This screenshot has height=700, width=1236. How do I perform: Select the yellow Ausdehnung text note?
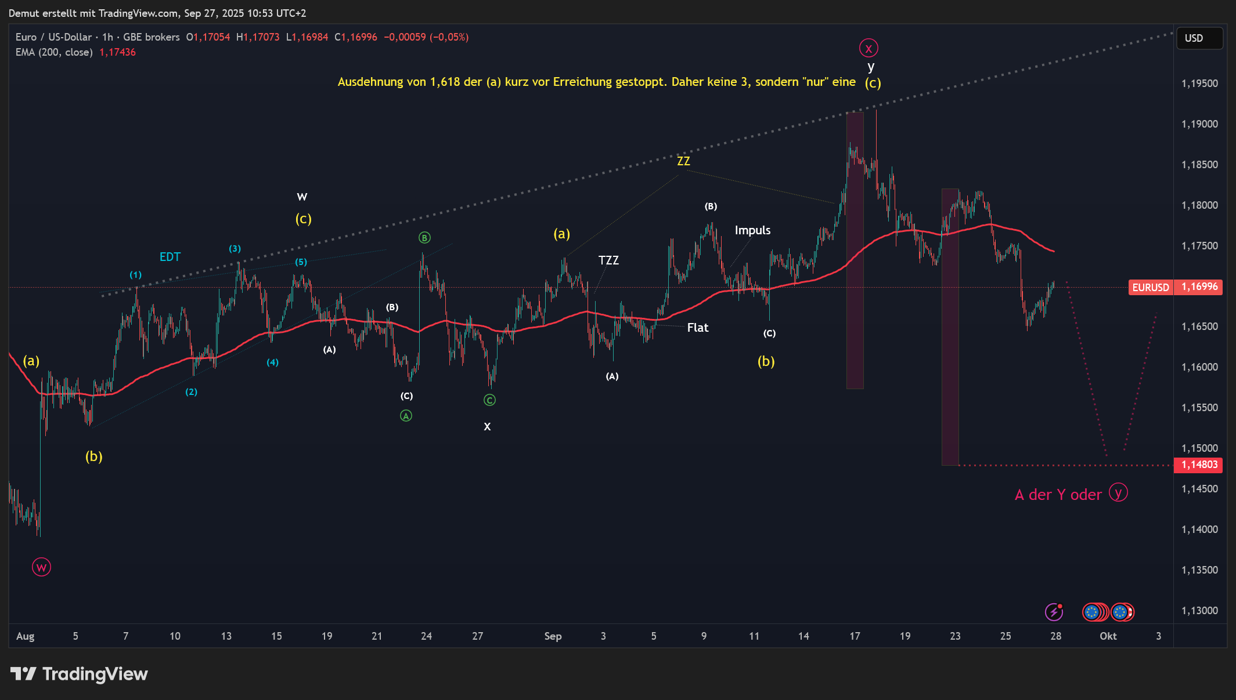pos(596,82)
